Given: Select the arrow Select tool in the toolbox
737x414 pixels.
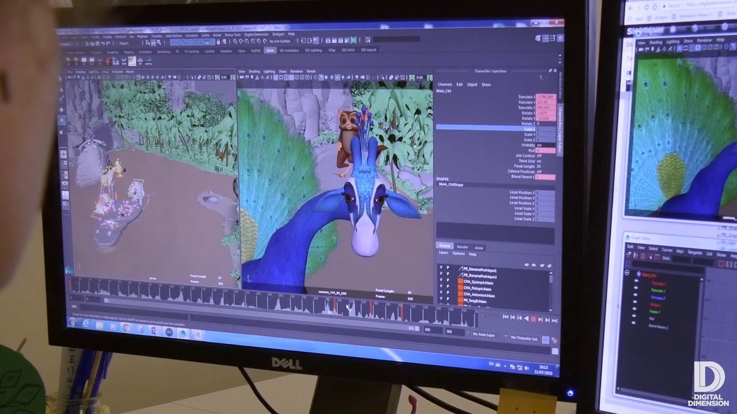Looking at the screenshot, I should [61, 79].
